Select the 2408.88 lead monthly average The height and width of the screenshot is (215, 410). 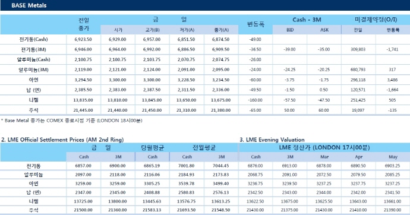[x=152, y=192]
